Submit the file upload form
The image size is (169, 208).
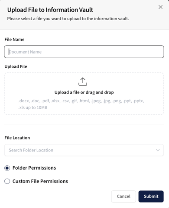[x=151, y=196]
